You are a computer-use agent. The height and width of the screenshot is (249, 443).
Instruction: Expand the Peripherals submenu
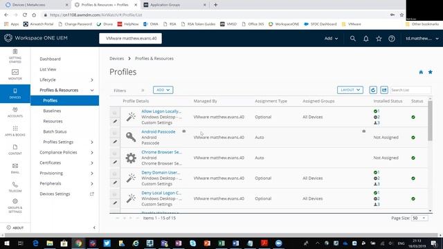click(x=92, y=183)
